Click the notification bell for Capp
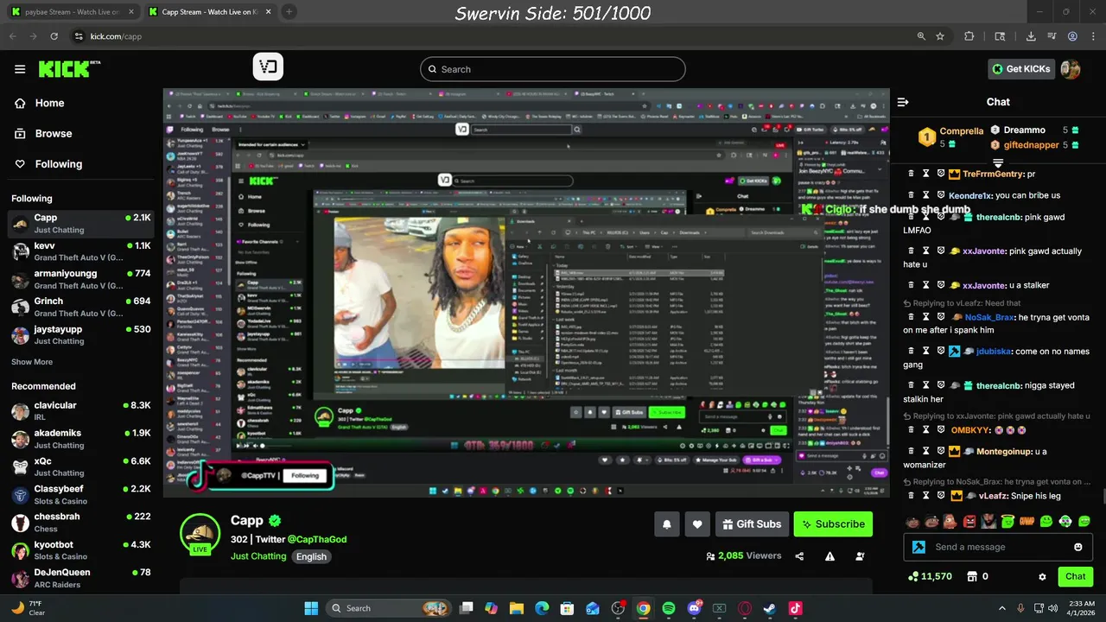Screen dimensions: 1106x622 pyautogui.click(x=666, y=524)
